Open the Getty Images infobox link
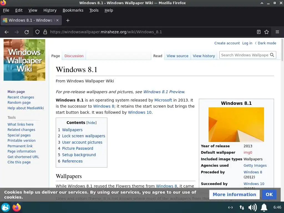Viewport: 284px width, 213px height. (255, 165)
